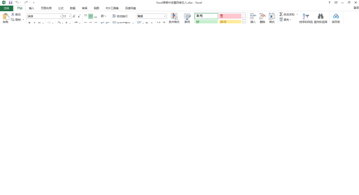Apply the yellow 适中 (Neutral) cell style
This screenshot has height=195, width=359.
click(230, 22)
